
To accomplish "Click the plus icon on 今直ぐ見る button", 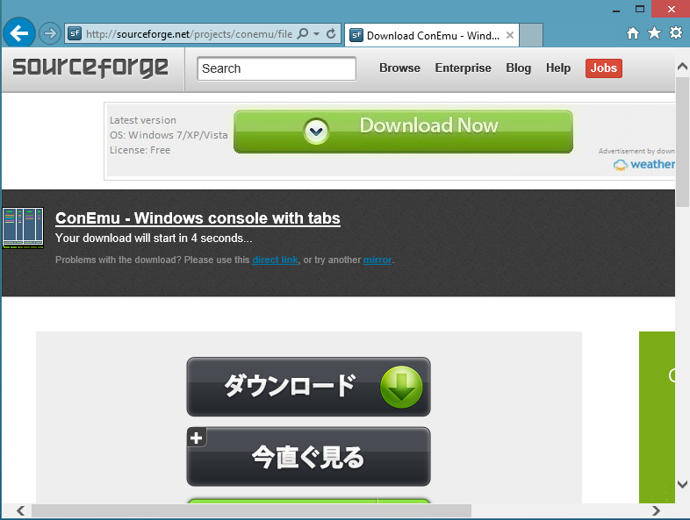I will pyautogui.click(x=197, y=438).
